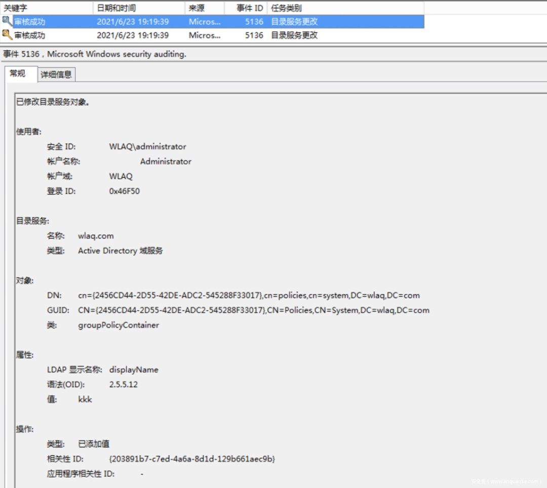Click the directory service name wlaq.com
547x488 pixels.
pyautogui.click(x=96, y=236)
